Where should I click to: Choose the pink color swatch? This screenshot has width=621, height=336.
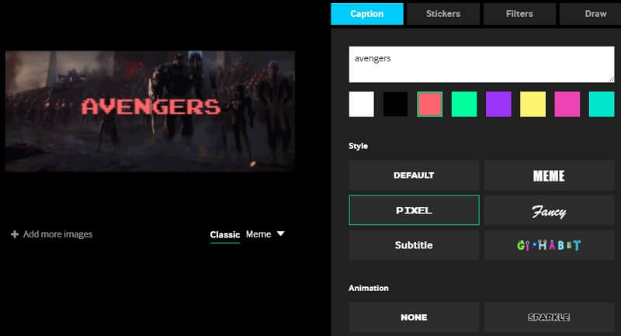coord(567,104)
